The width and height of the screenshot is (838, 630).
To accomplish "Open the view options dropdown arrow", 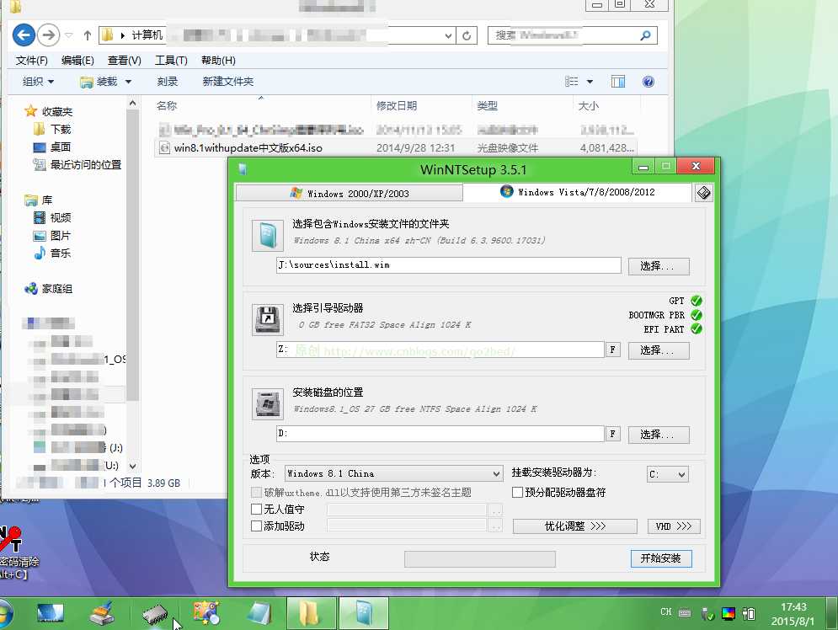I will [590, 82].
